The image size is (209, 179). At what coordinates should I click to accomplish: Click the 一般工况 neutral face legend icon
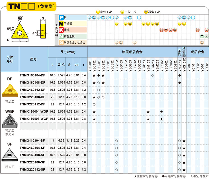click(x=122, y=12)
